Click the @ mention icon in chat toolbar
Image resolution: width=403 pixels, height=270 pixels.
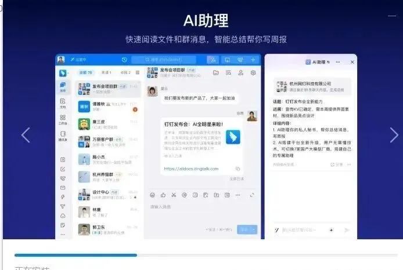(x=184, y=195)
